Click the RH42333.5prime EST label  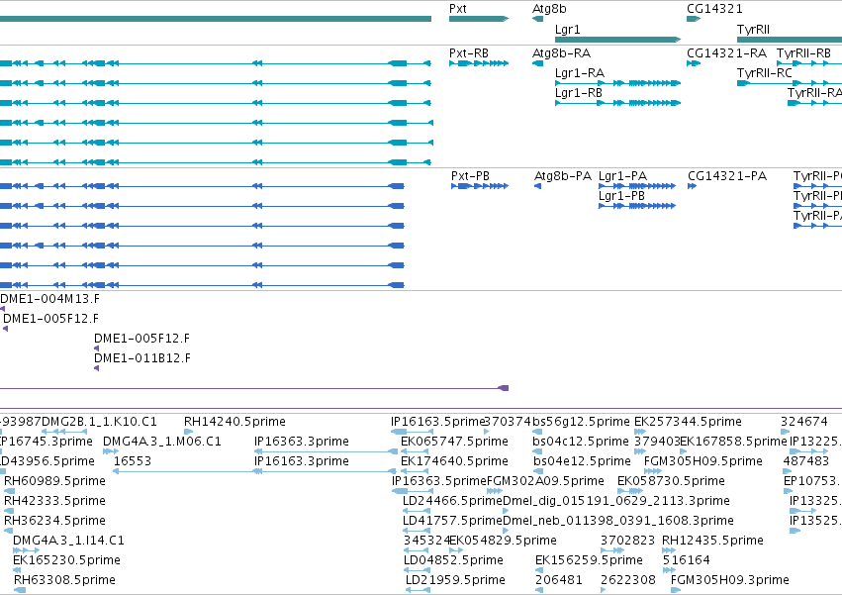coord(54,500)
